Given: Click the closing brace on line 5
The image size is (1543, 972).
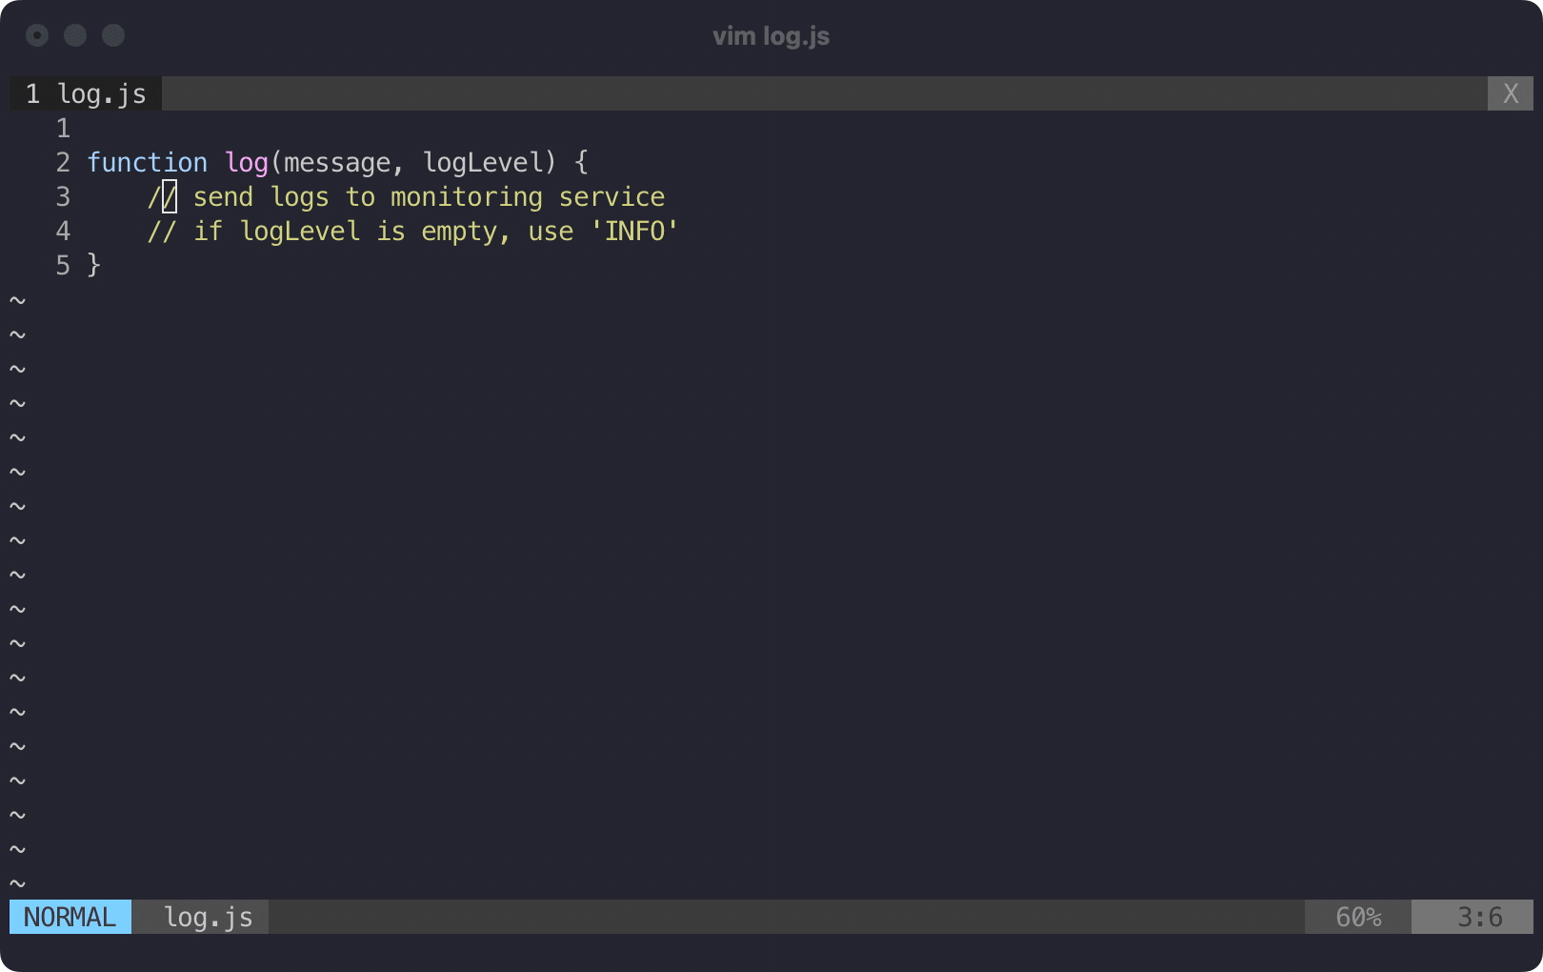Looking at the screenshot, I should pyautogui.click(x=93, y=265).
